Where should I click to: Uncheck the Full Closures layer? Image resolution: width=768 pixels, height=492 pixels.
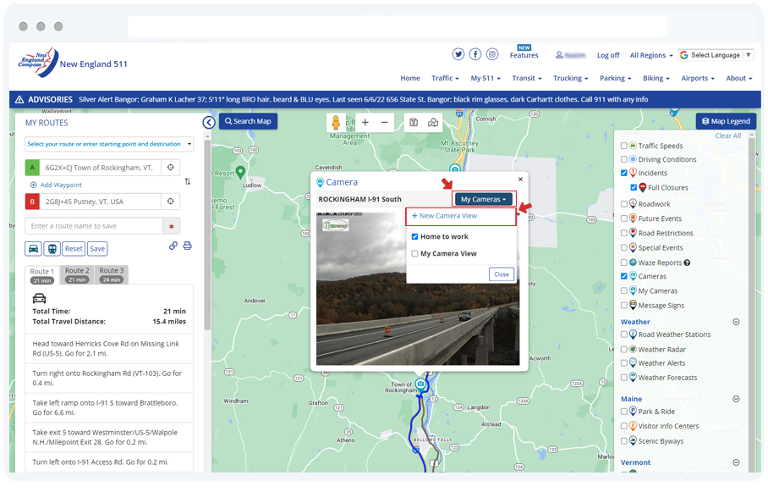point(634,187)
